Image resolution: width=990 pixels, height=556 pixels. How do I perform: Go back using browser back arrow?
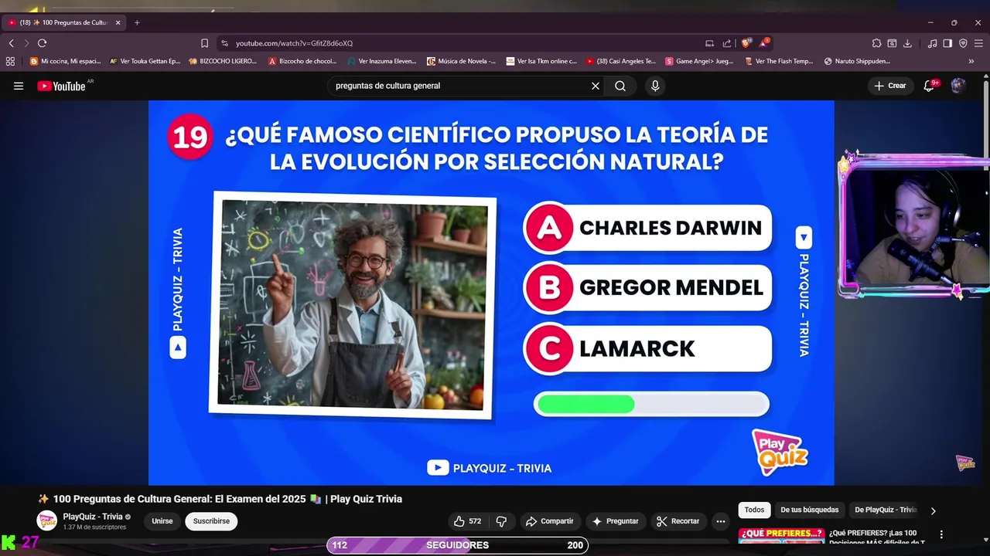11,43
